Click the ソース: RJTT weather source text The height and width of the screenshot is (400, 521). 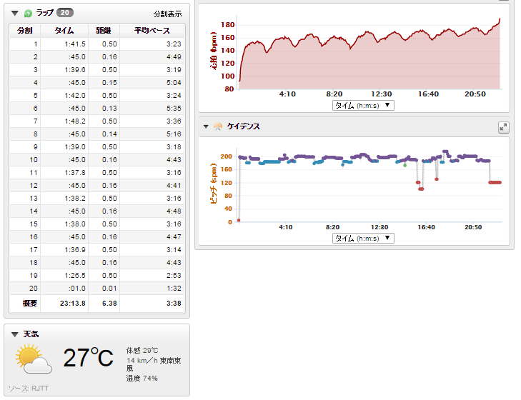(x=31, y=388)
